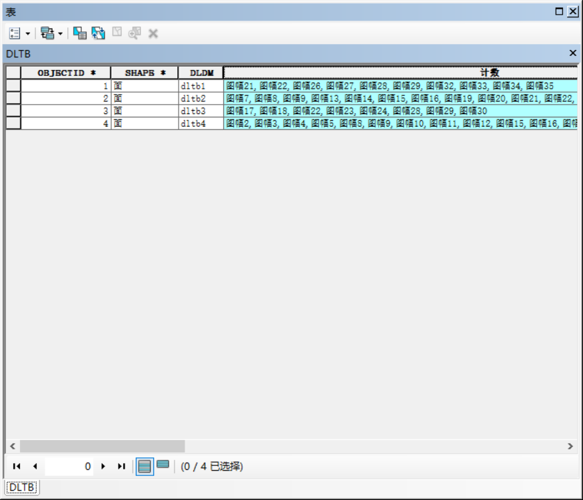This screenshot has width=583, height=500.
Task: Click the OBJECTID cell with value 4
Action: (66, 123)
